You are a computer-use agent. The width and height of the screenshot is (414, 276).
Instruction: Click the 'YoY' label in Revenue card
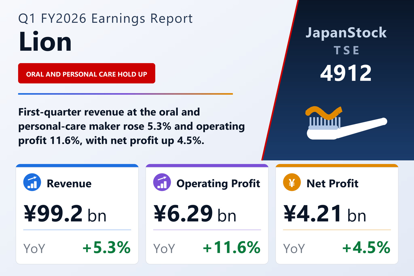coord(34,249)
